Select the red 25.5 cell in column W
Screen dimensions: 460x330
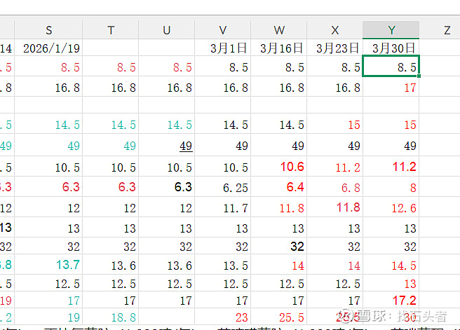tap(278, 317)
